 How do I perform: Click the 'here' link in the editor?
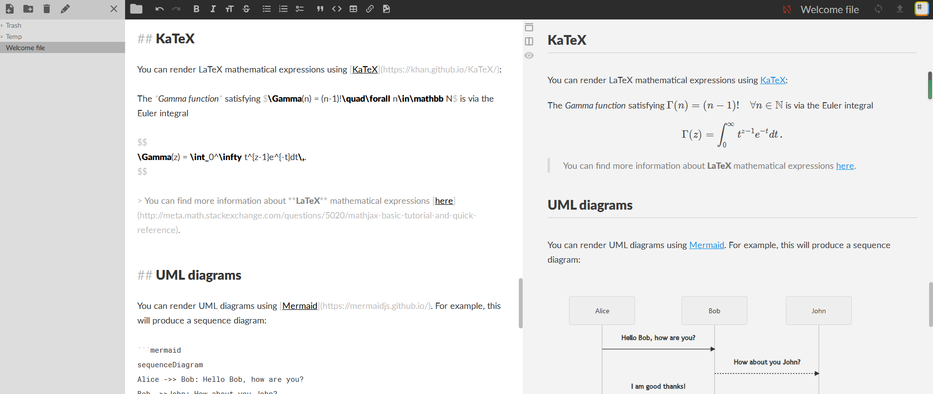pos(444,201)
